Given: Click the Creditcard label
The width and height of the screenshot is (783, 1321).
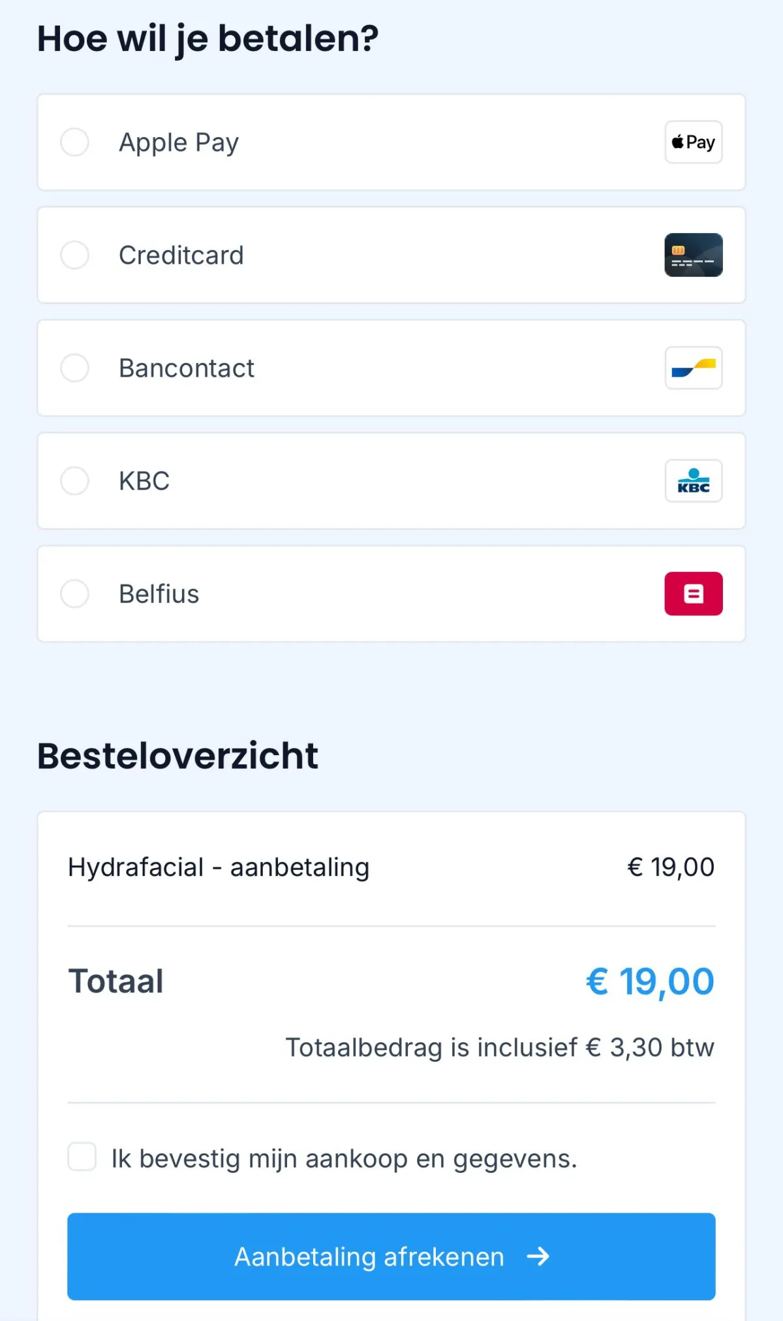Looking at the screenshot, I should click(x=181, y=255).
